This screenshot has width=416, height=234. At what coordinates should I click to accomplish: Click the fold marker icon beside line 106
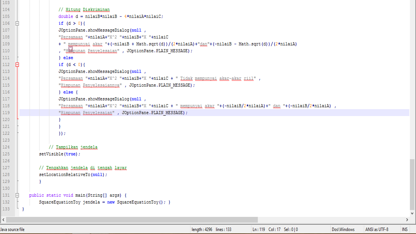(x=17, y=23)
